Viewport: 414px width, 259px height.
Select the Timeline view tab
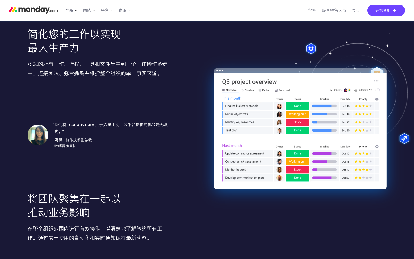point(248,90)
